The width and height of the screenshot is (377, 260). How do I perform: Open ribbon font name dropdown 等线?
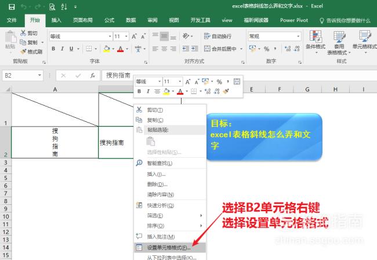pyautogui.click(x=110, y=37)
